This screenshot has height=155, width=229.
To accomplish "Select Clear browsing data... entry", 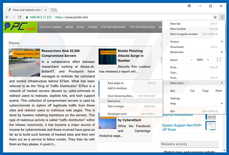I will (x=131, y=96).
